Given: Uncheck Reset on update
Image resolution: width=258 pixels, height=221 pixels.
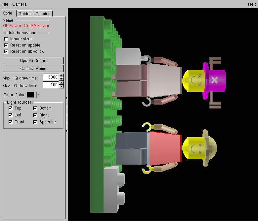Looking at the screenshot, I should [6, 45].
